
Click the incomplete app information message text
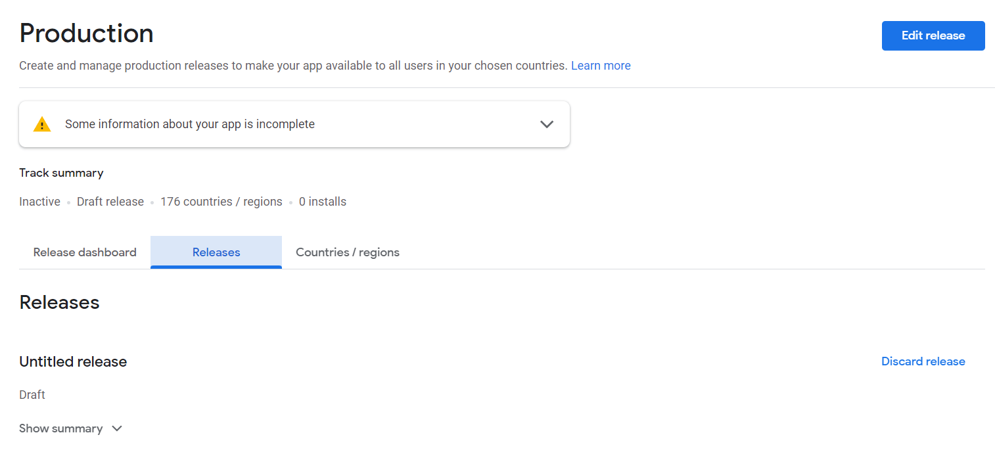[x=189, y=124]
